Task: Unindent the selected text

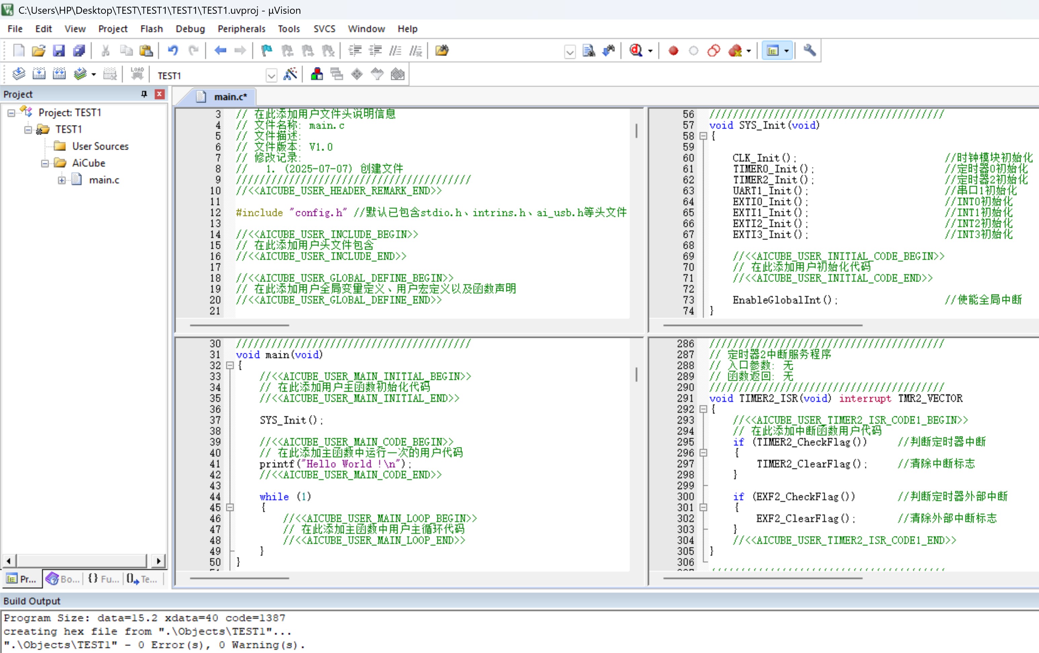Action: pyautogui.click(x=375, y=51)
